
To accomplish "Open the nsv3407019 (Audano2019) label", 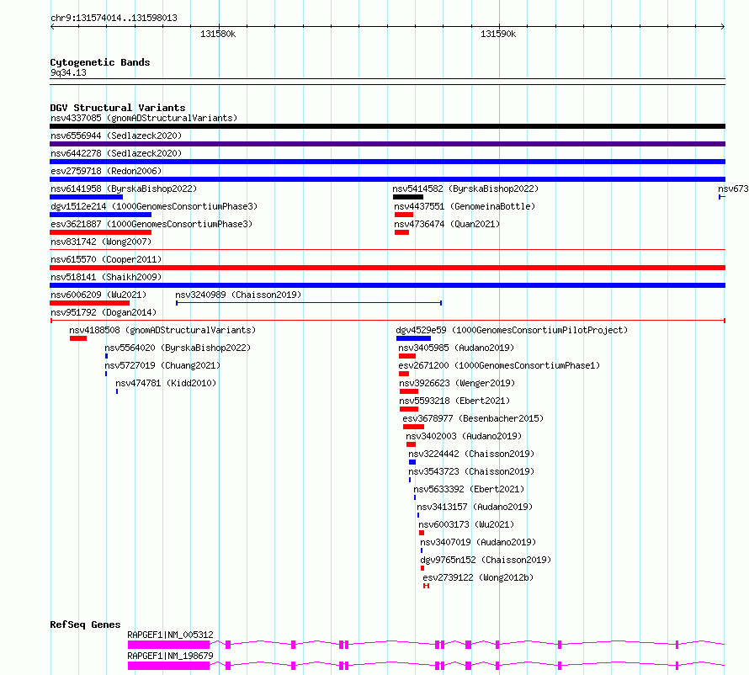I will (x=478, y=542).
